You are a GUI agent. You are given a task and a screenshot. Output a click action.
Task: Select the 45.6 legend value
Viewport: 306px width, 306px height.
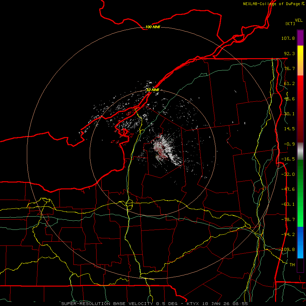pos(289,99)
